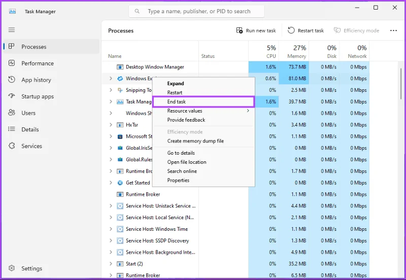Open the Users page
Image resolution: width=406 pixels, height=280 pixels.
click(51, 113)
